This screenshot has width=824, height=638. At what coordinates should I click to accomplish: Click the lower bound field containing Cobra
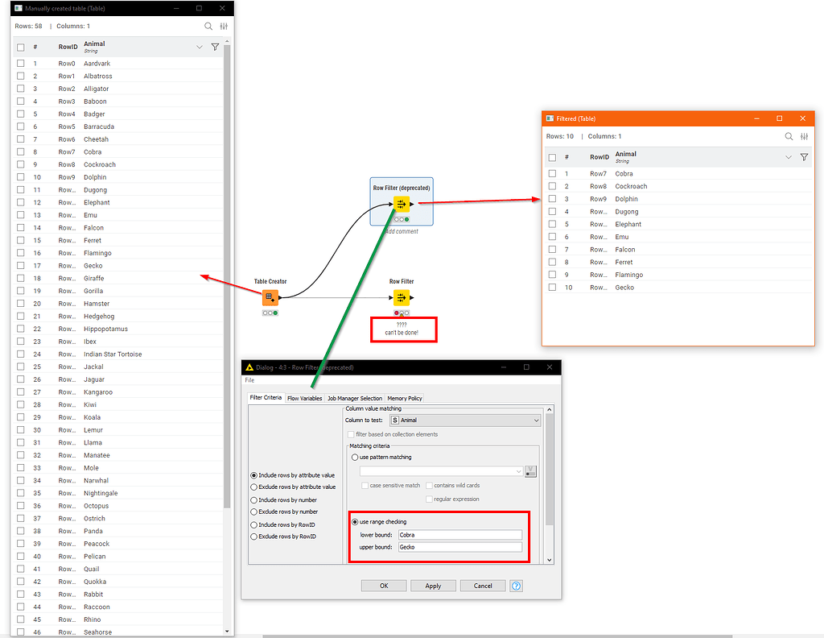pos(459,535)
